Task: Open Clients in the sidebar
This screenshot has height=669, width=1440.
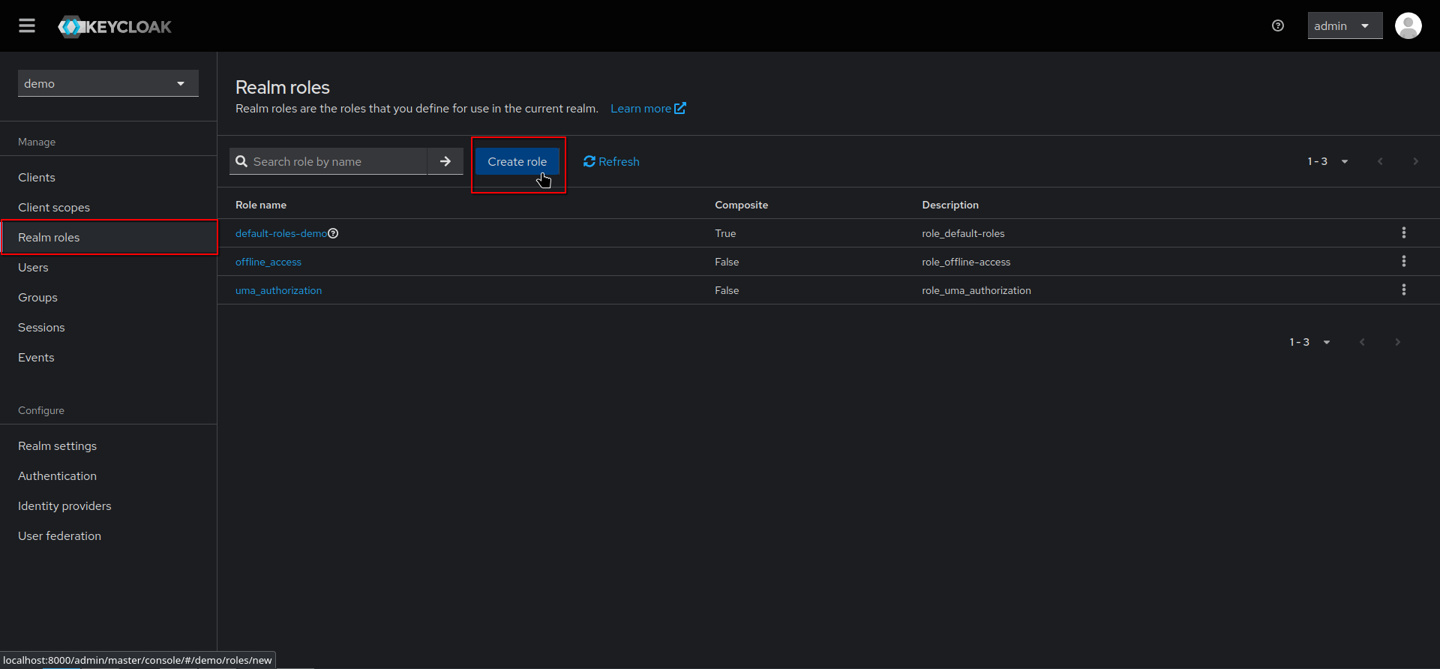Action: (x=108, y=178)
